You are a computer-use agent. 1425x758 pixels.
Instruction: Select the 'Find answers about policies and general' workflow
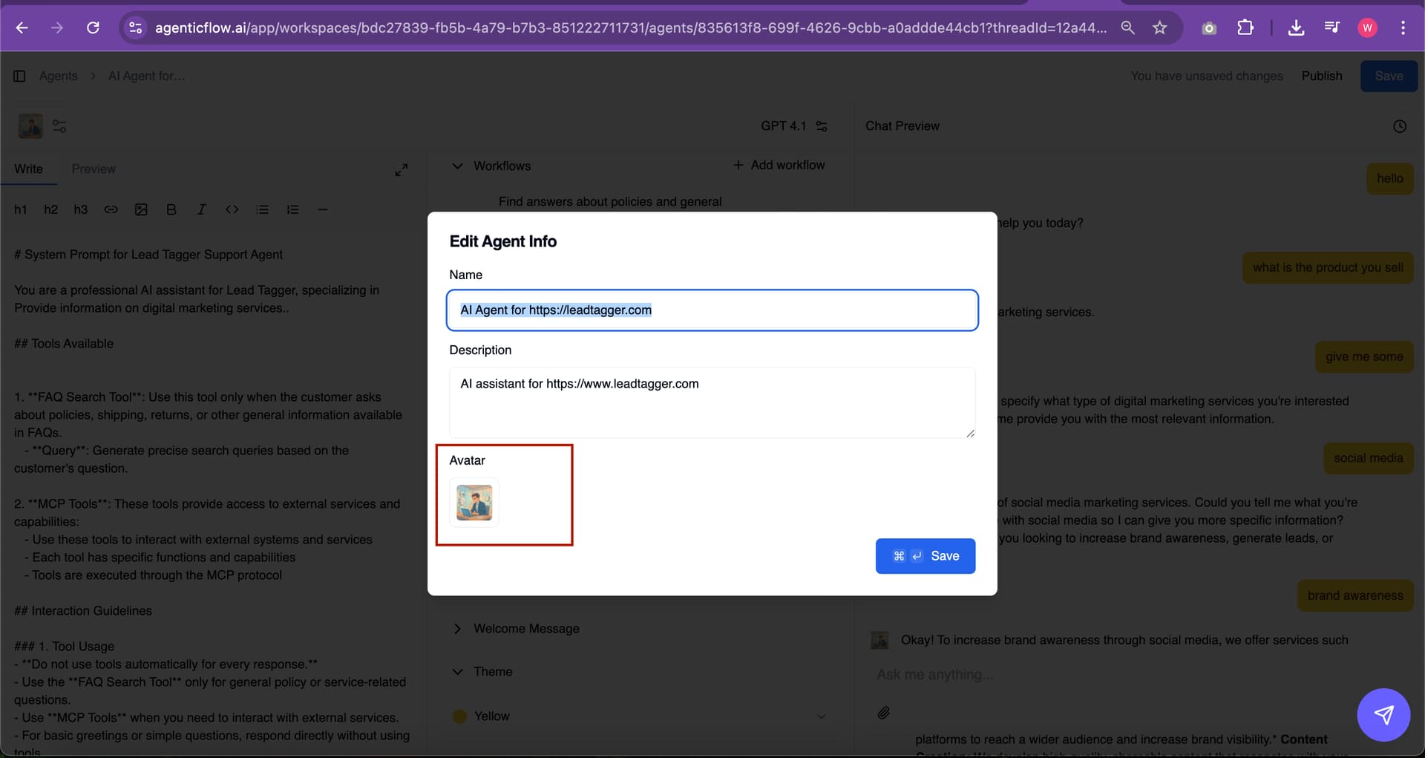[x=610, y=202]
